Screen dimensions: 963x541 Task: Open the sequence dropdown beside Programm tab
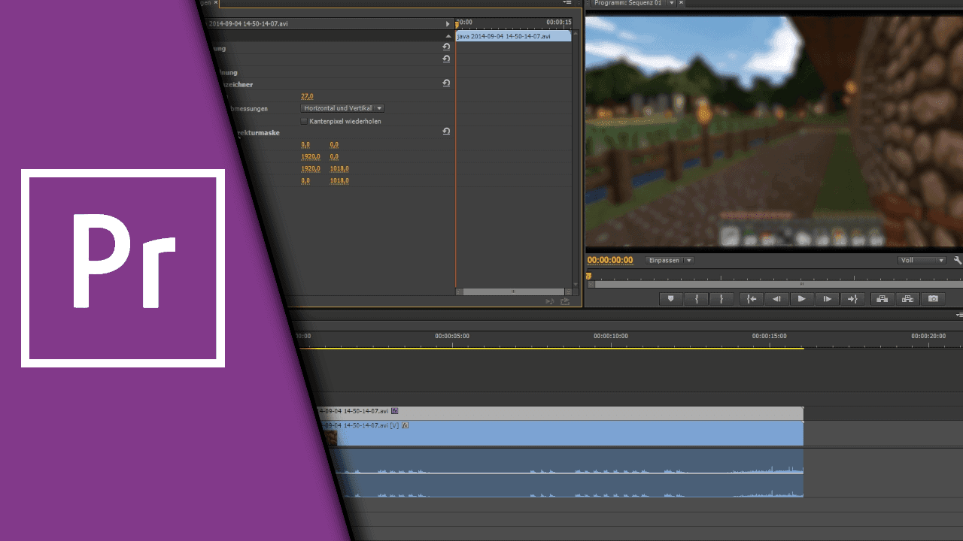pos(672,3)
